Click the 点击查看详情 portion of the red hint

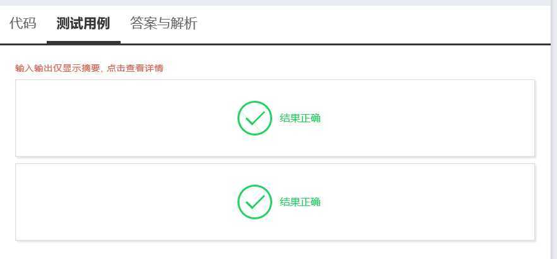click(135, 68)
